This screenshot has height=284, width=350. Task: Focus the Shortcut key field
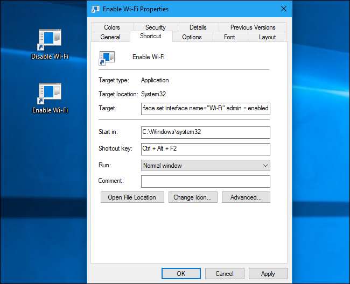click(205, 149)
